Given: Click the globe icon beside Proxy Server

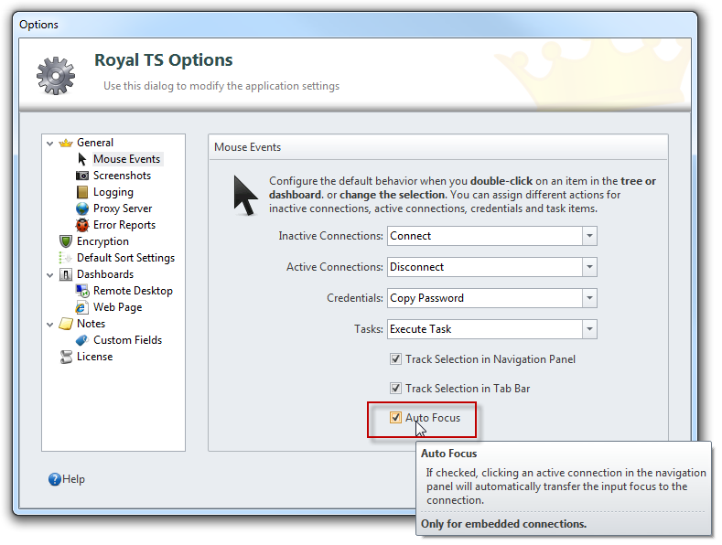Looking at the screenshot, I should pos(82,208).
